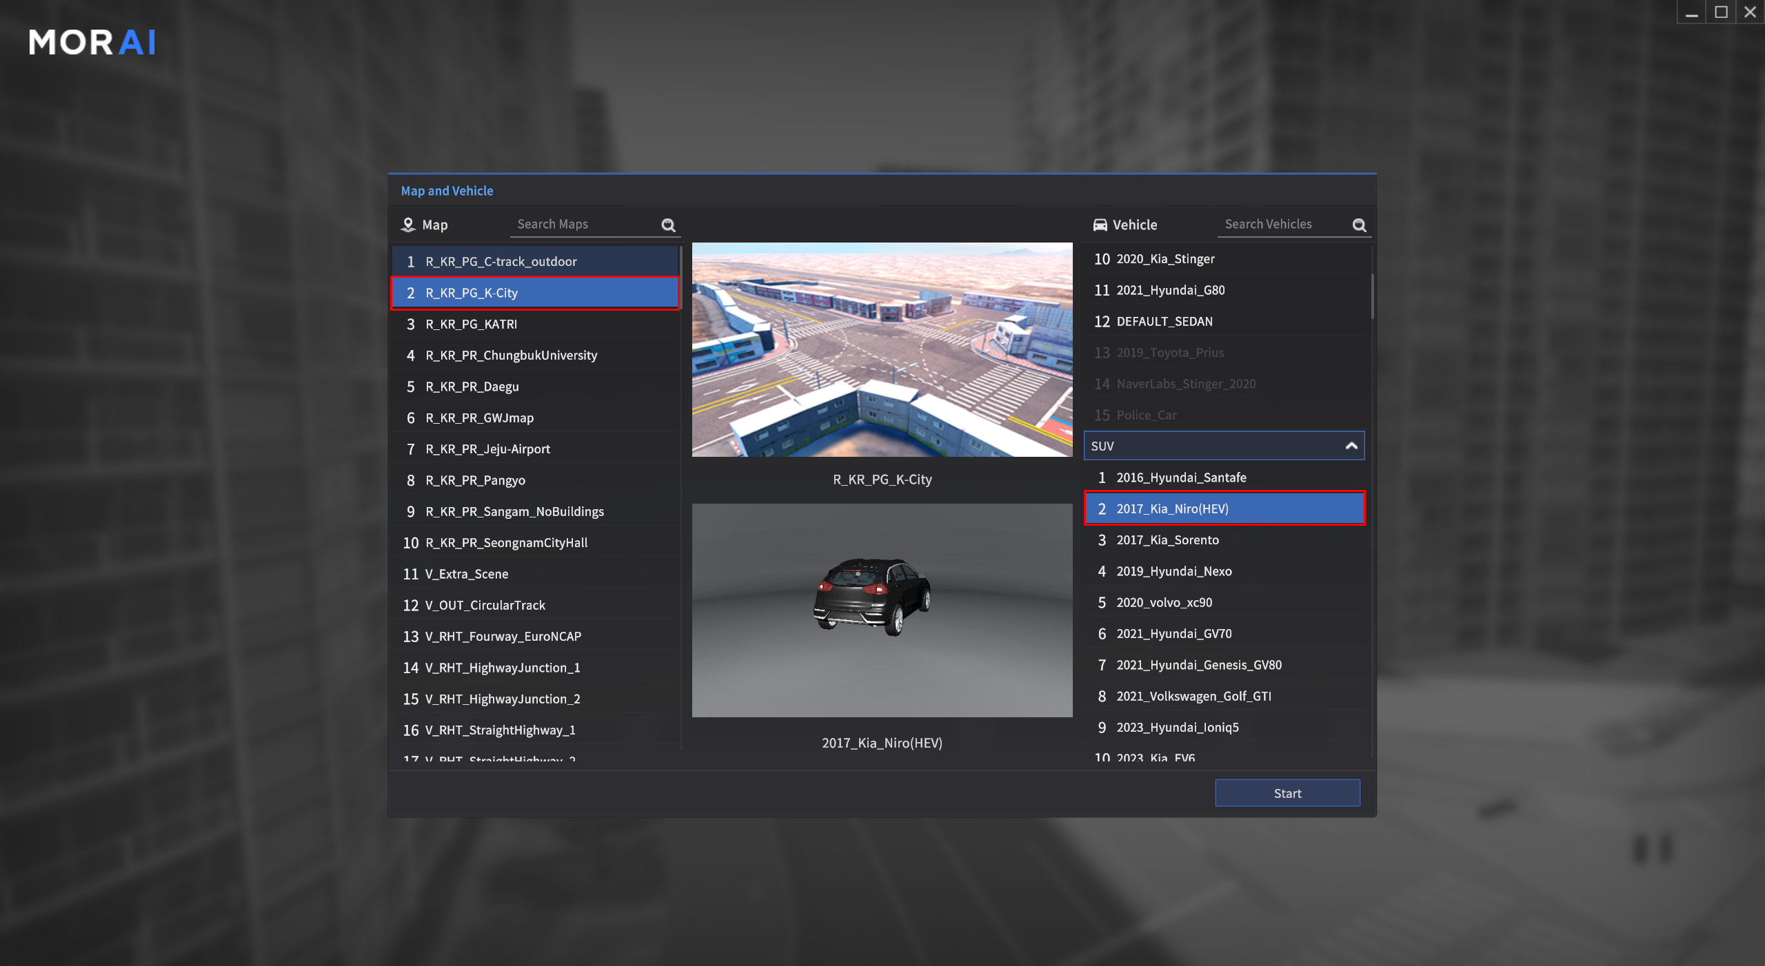Click the SUV category header

1213,446
